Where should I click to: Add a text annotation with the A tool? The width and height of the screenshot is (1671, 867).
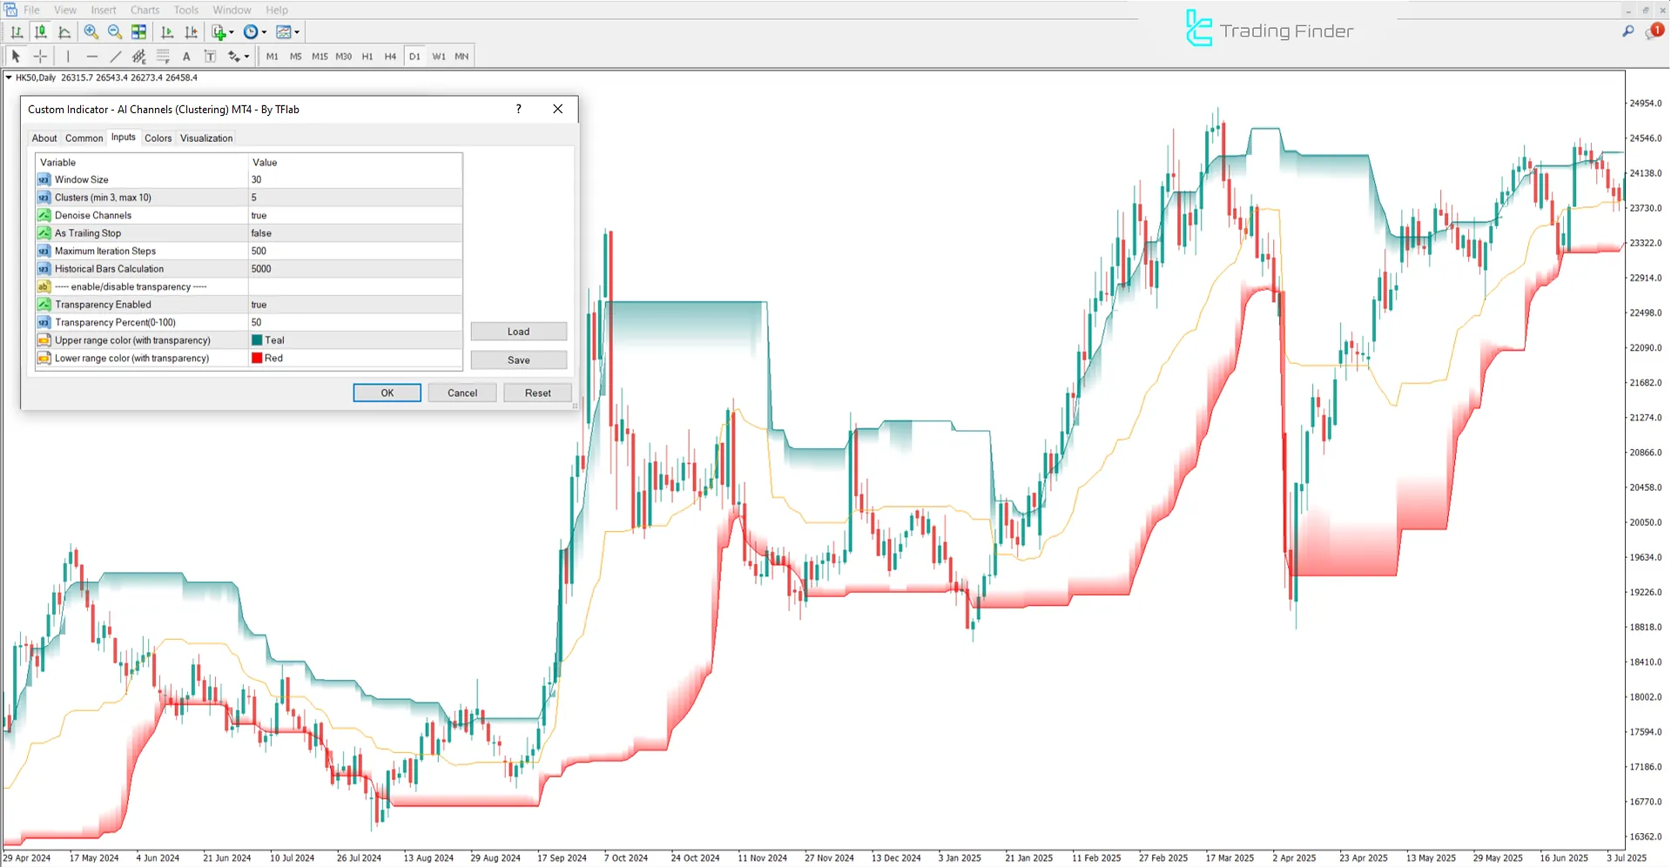click(x=186, y=56)
